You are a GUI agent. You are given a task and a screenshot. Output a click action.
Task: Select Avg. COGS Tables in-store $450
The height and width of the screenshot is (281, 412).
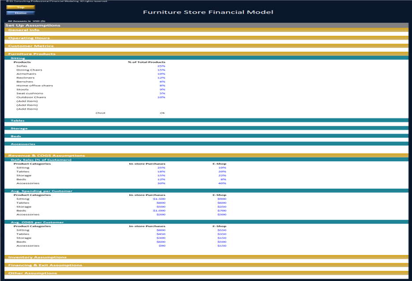(161, 234)
